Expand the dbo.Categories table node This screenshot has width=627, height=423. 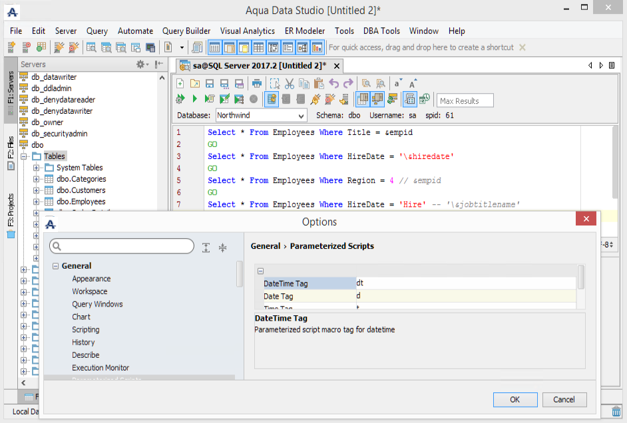[37, 179]
